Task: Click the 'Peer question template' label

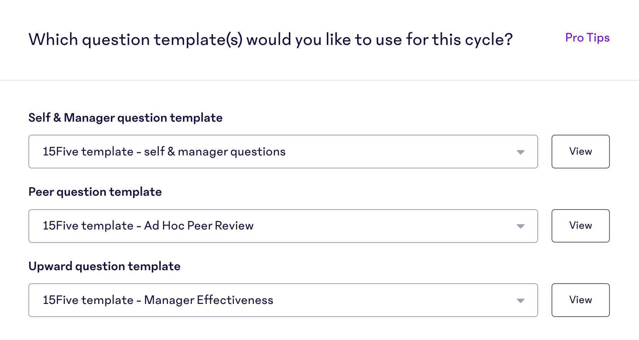Action: [x=95, y=192]
